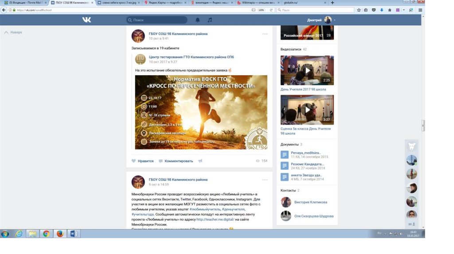Share the post using the megaphone icon
The image size is (454, 254).
[200, 161]
